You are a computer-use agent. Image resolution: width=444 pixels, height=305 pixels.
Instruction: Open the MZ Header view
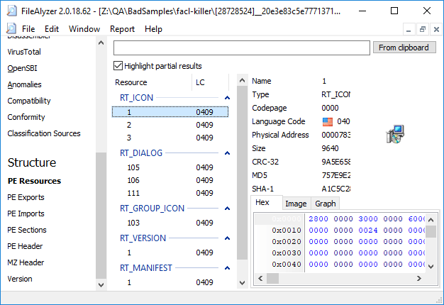point(26,262)
